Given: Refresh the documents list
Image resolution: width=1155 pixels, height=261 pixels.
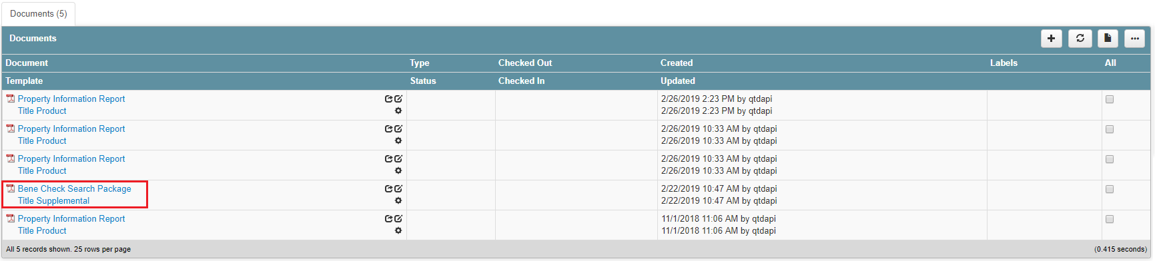Looking at the screenshot, I should click(1080, 39).
